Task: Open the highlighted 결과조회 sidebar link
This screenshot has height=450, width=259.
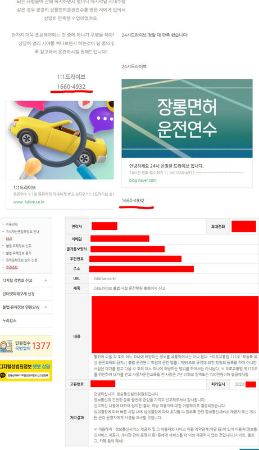Action: 12,267
